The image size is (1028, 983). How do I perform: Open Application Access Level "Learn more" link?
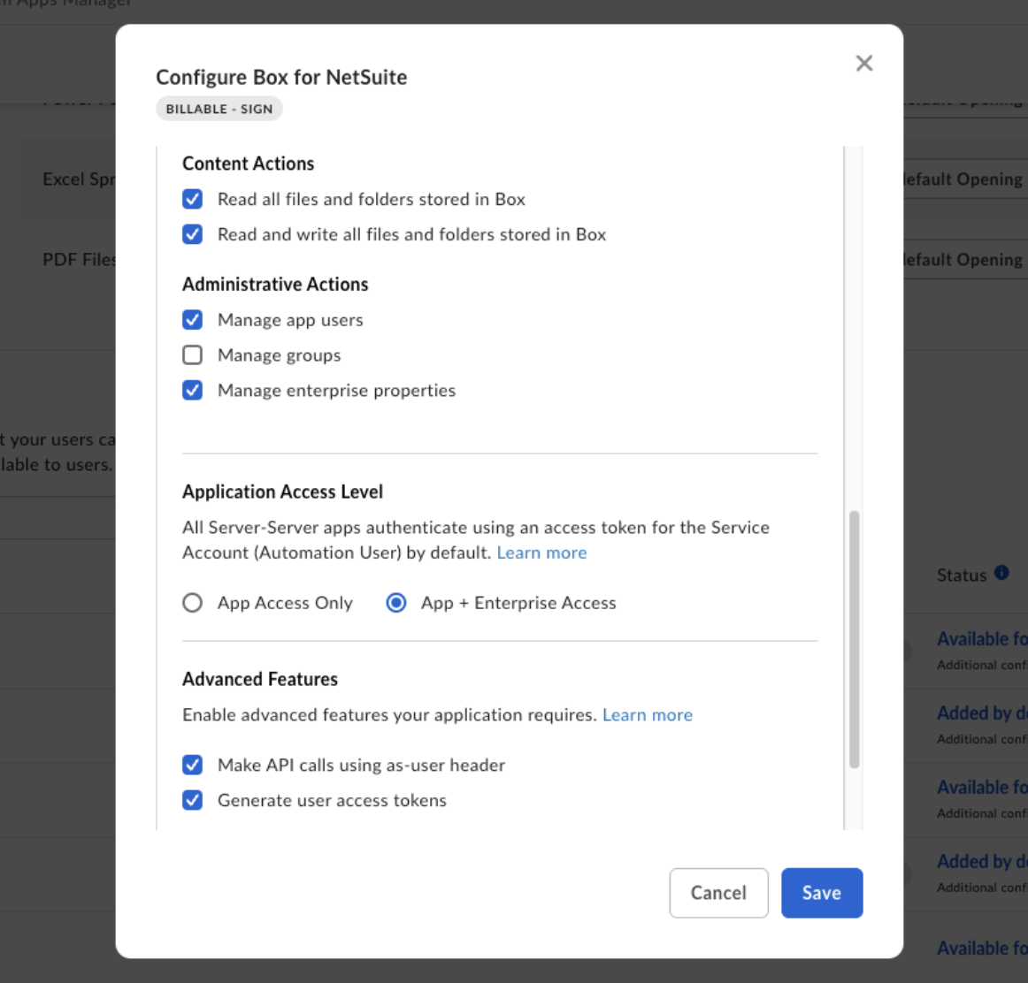[x=542, y=552]
